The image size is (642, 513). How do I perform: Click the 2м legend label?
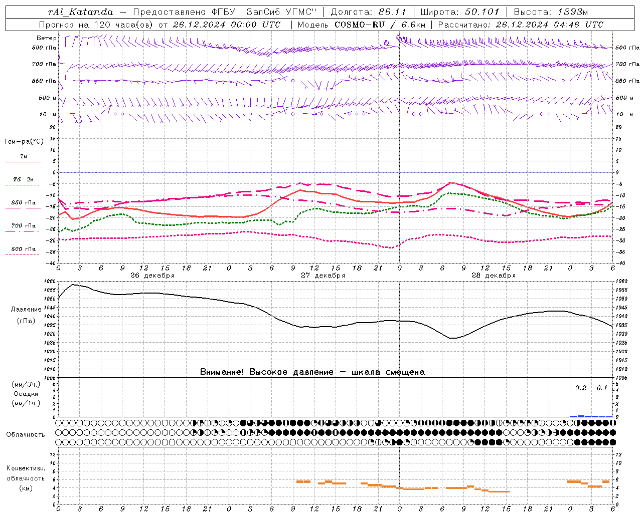(24, 156)
